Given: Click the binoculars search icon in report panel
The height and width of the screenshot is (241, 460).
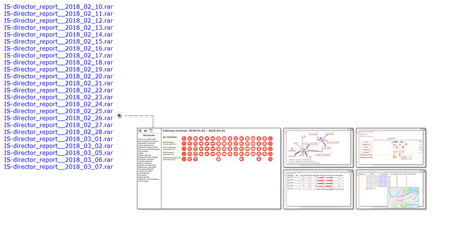Looking at the screenshot, I should [145, 131].
